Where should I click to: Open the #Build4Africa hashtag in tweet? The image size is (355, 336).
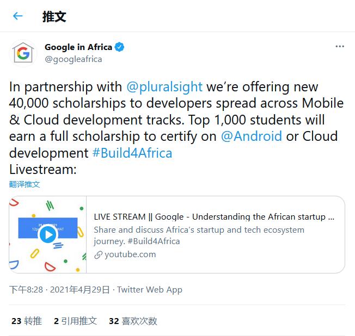click(132, 153)
